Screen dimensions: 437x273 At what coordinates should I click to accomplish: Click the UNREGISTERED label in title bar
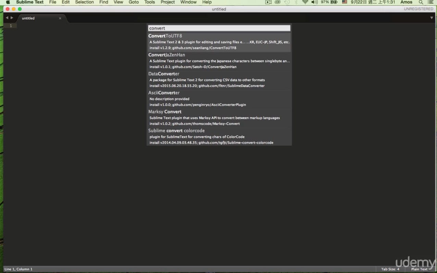418,9
